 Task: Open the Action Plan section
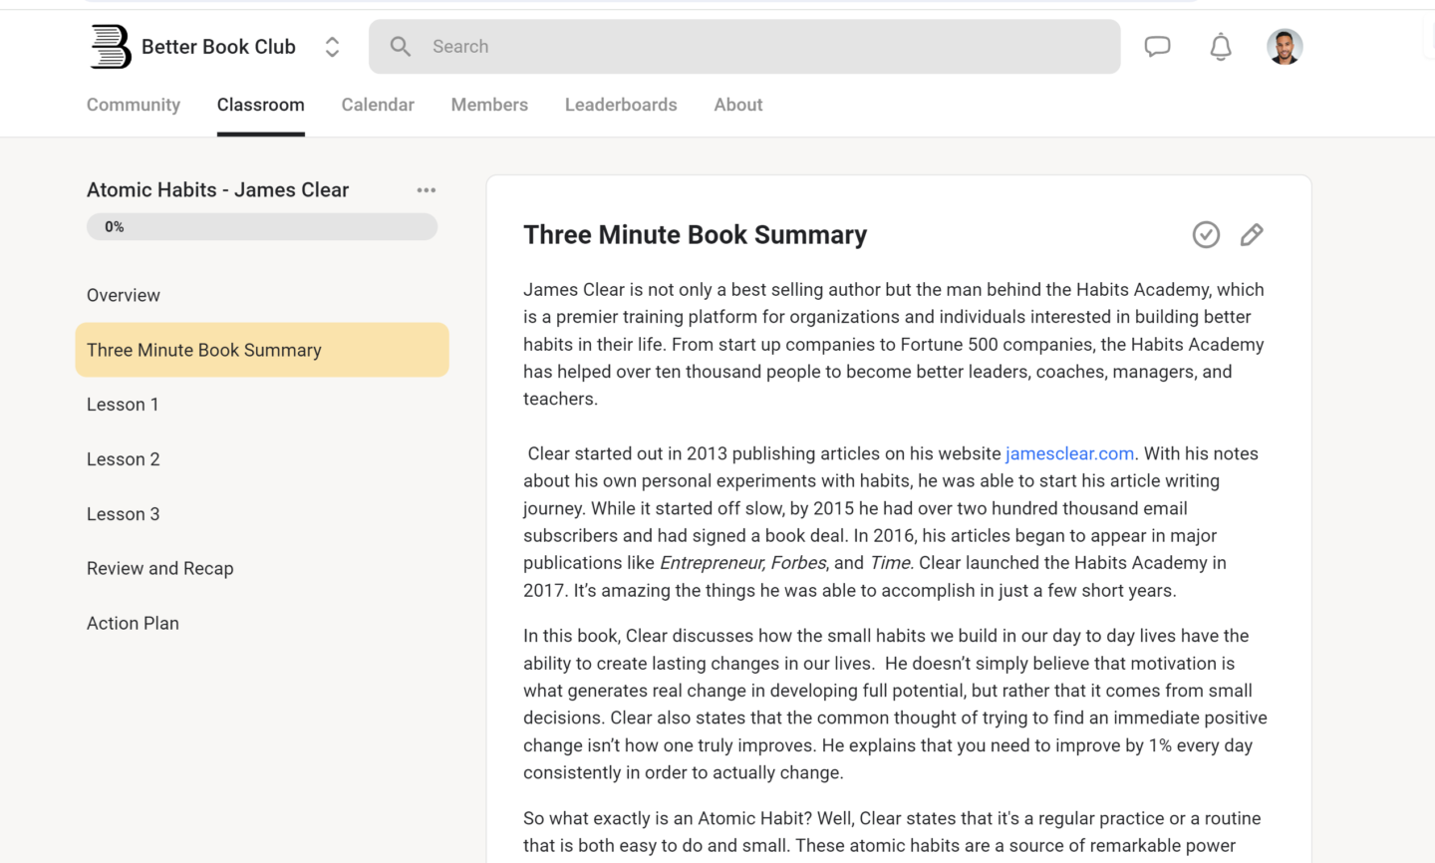[x=133, y=623]
